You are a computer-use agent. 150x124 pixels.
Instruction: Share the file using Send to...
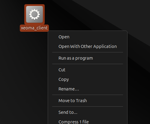click(x=88, y=112)
